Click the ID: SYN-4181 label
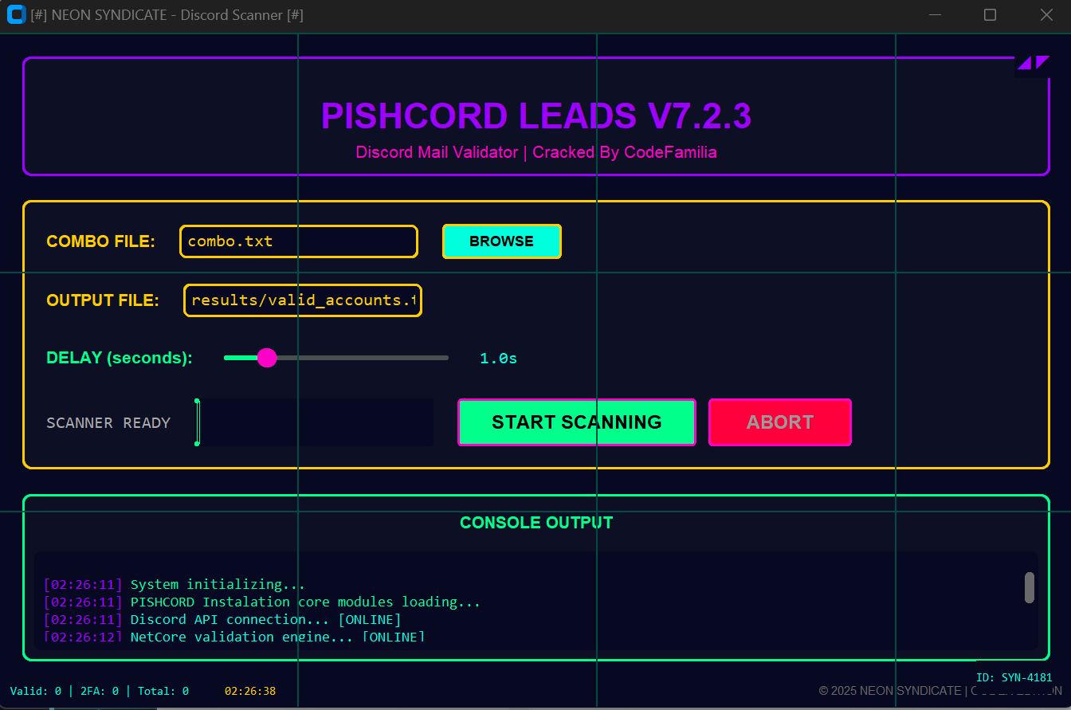The height and width of the screenshot is (710, 1071). 1014,677
